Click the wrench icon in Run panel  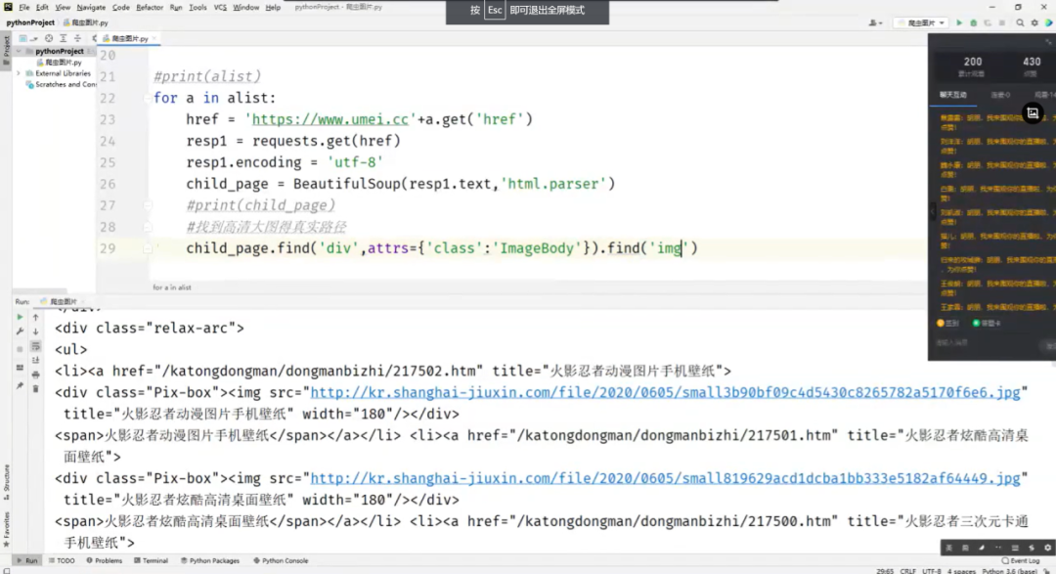coord(20,331)
